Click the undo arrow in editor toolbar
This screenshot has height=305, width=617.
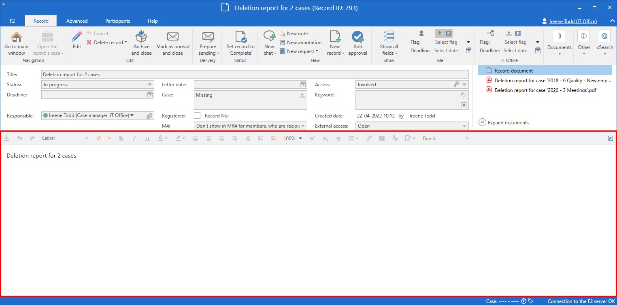click(x=19, y=138)
